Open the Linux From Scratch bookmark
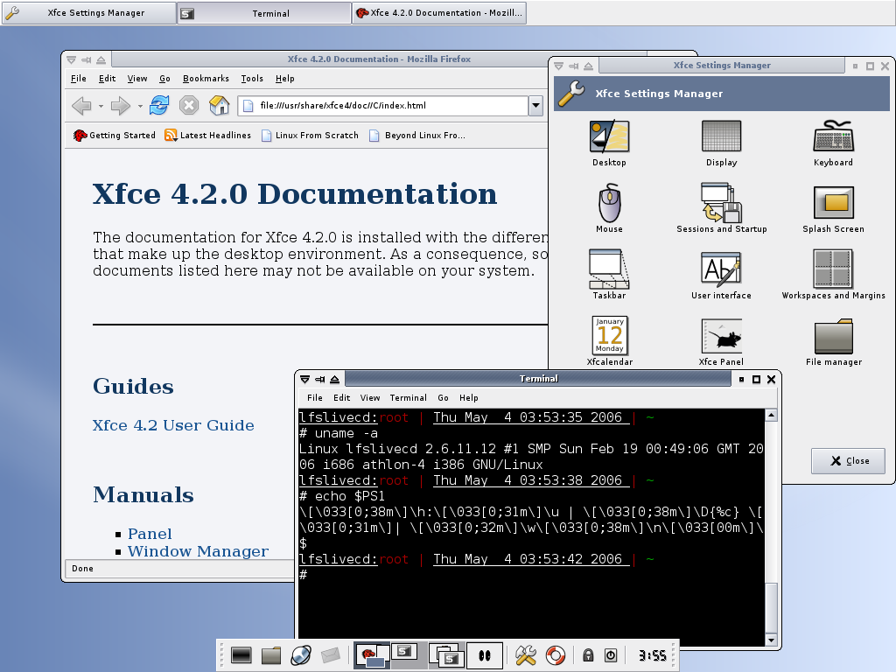 310,136
